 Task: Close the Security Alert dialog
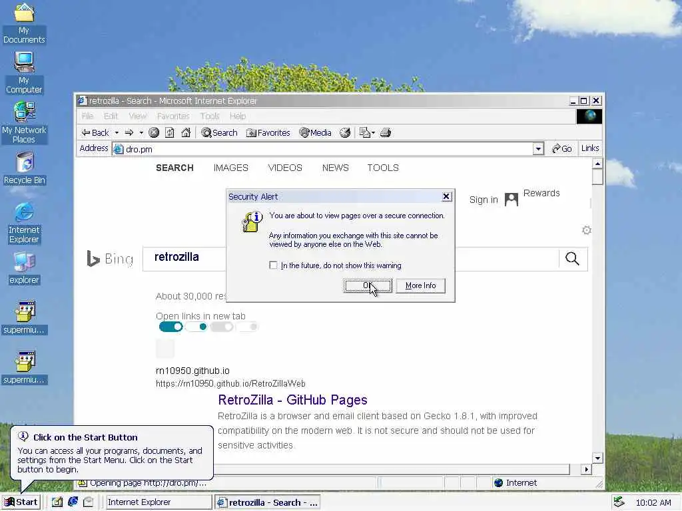[x=446, y=197]
